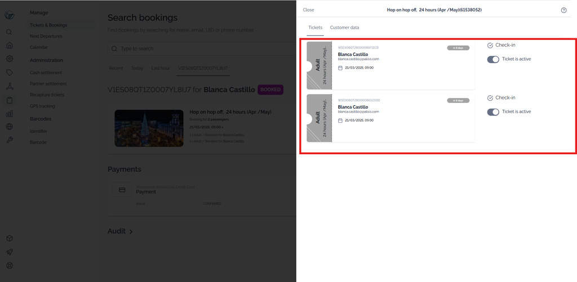Click the Hop on hop off booking thumbnail
577x282 pixels.
149,128
